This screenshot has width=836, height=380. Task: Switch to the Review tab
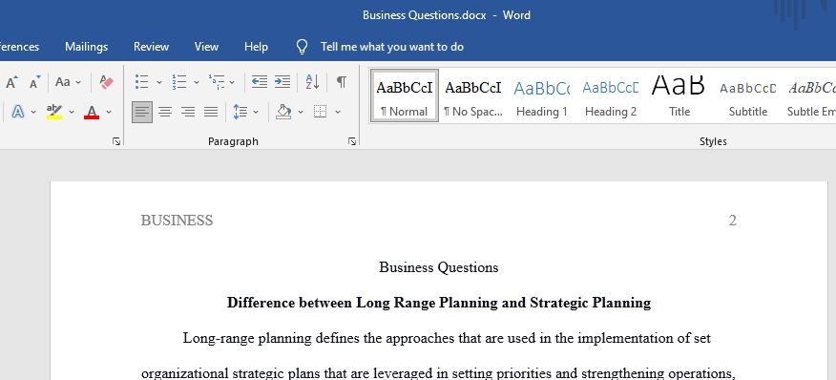tap(151, 47)
